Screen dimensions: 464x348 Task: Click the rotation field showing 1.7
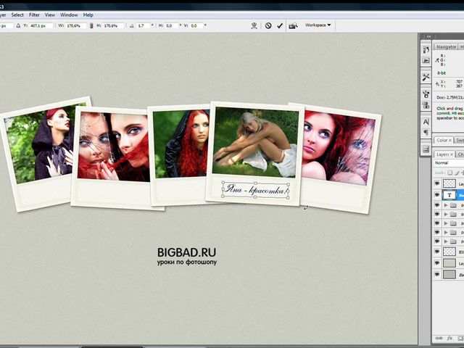143,26
